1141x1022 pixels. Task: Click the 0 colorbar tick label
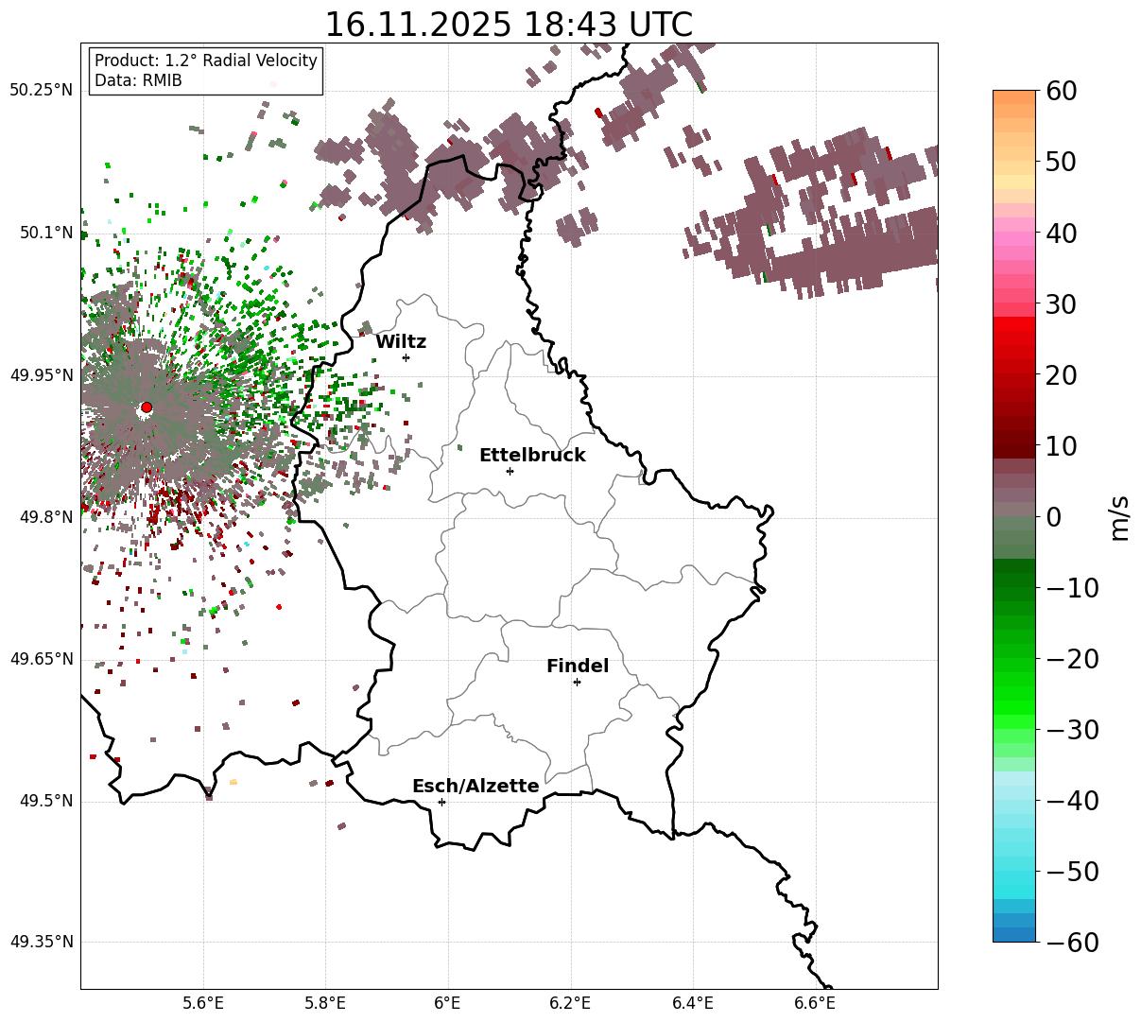pyautogui.click(x=1053, y=516)
